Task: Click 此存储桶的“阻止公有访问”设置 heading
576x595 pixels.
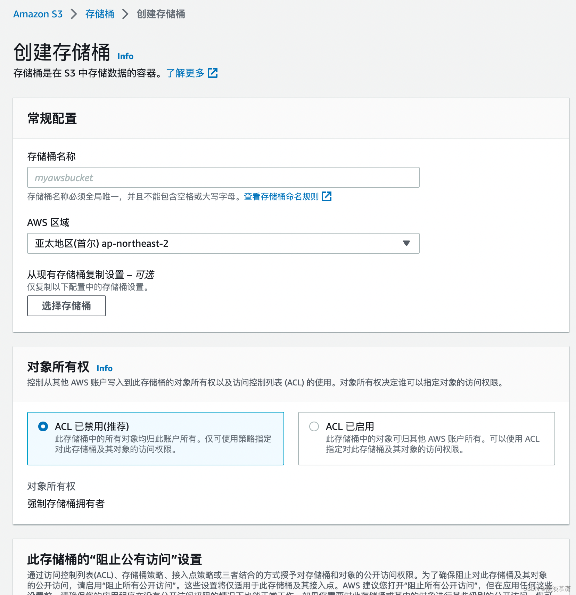Action: click(115, 560)
